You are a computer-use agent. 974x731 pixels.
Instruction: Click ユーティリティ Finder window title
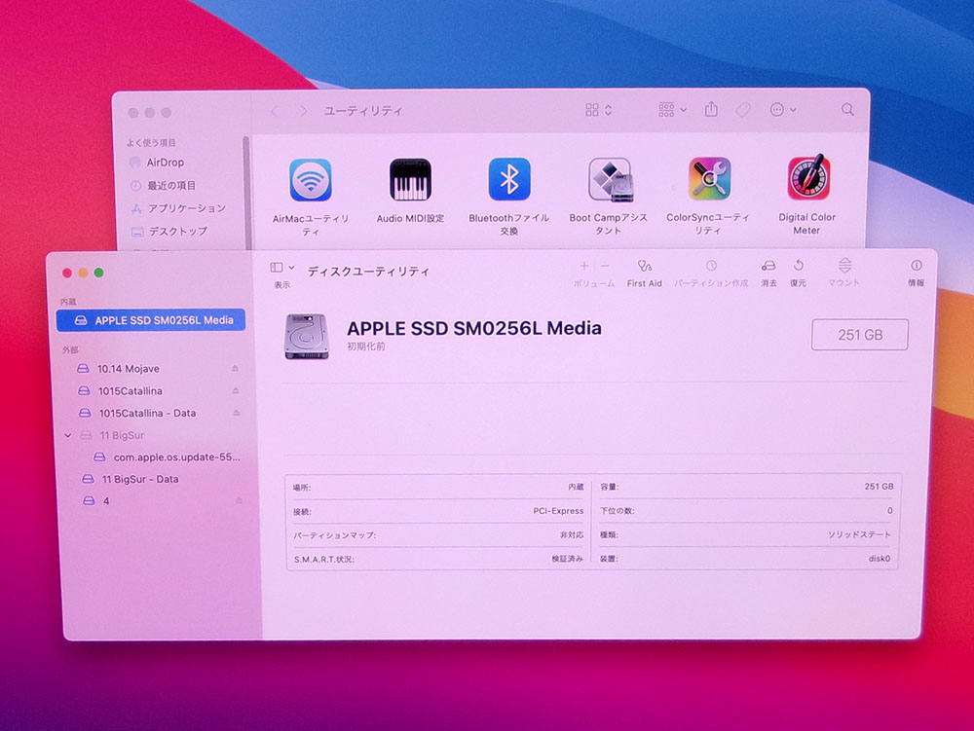[x=363, y=111]
